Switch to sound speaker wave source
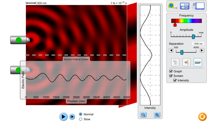 point(186,62)
